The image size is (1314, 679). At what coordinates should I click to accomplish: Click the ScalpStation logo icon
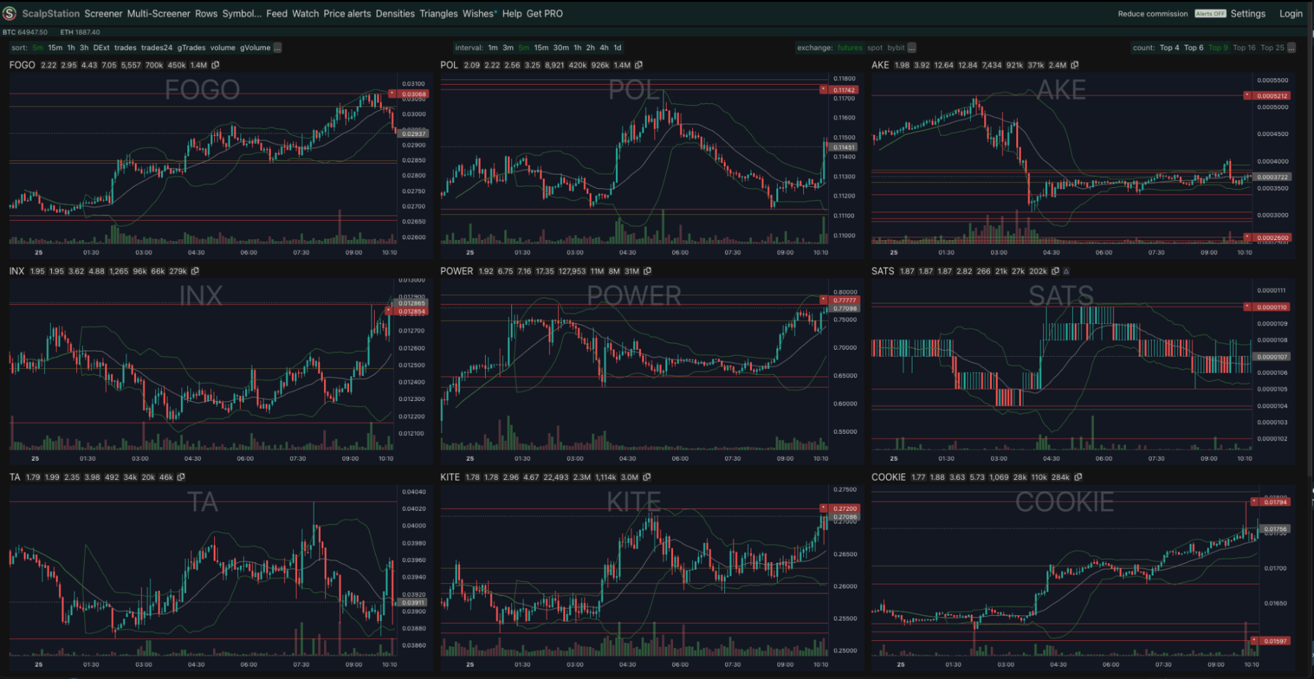[x=10, y=13]
